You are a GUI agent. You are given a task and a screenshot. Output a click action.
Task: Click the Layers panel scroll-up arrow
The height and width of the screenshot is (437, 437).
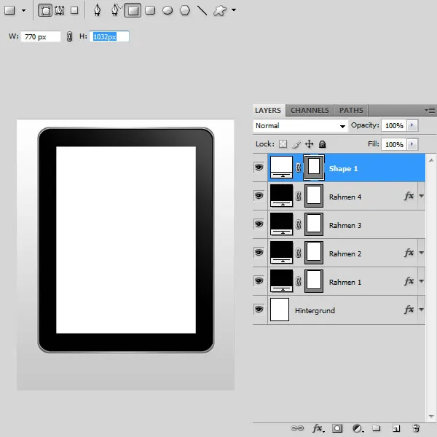[x=431, y=160]
